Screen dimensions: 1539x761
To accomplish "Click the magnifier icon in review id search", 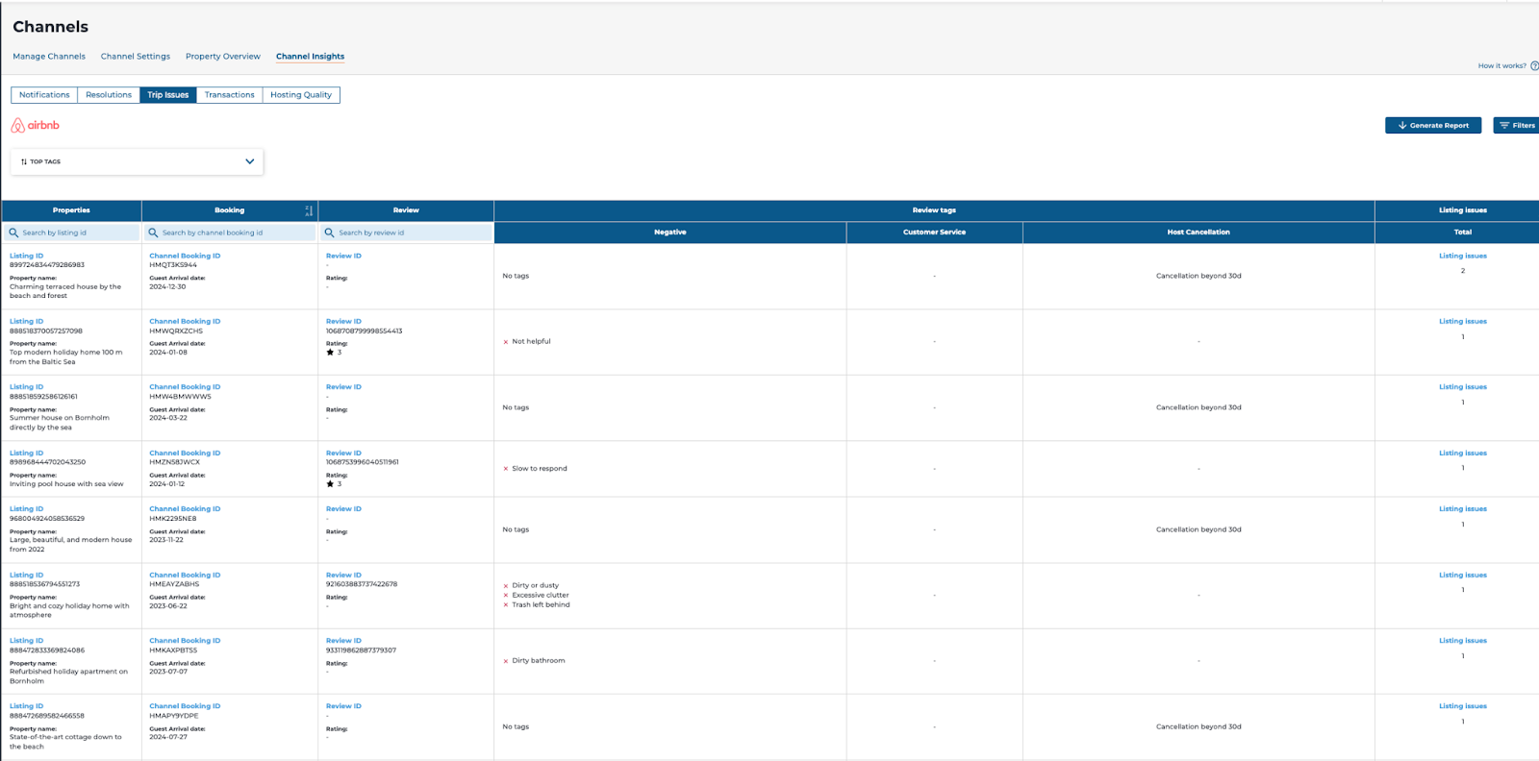I will [329, 233].
